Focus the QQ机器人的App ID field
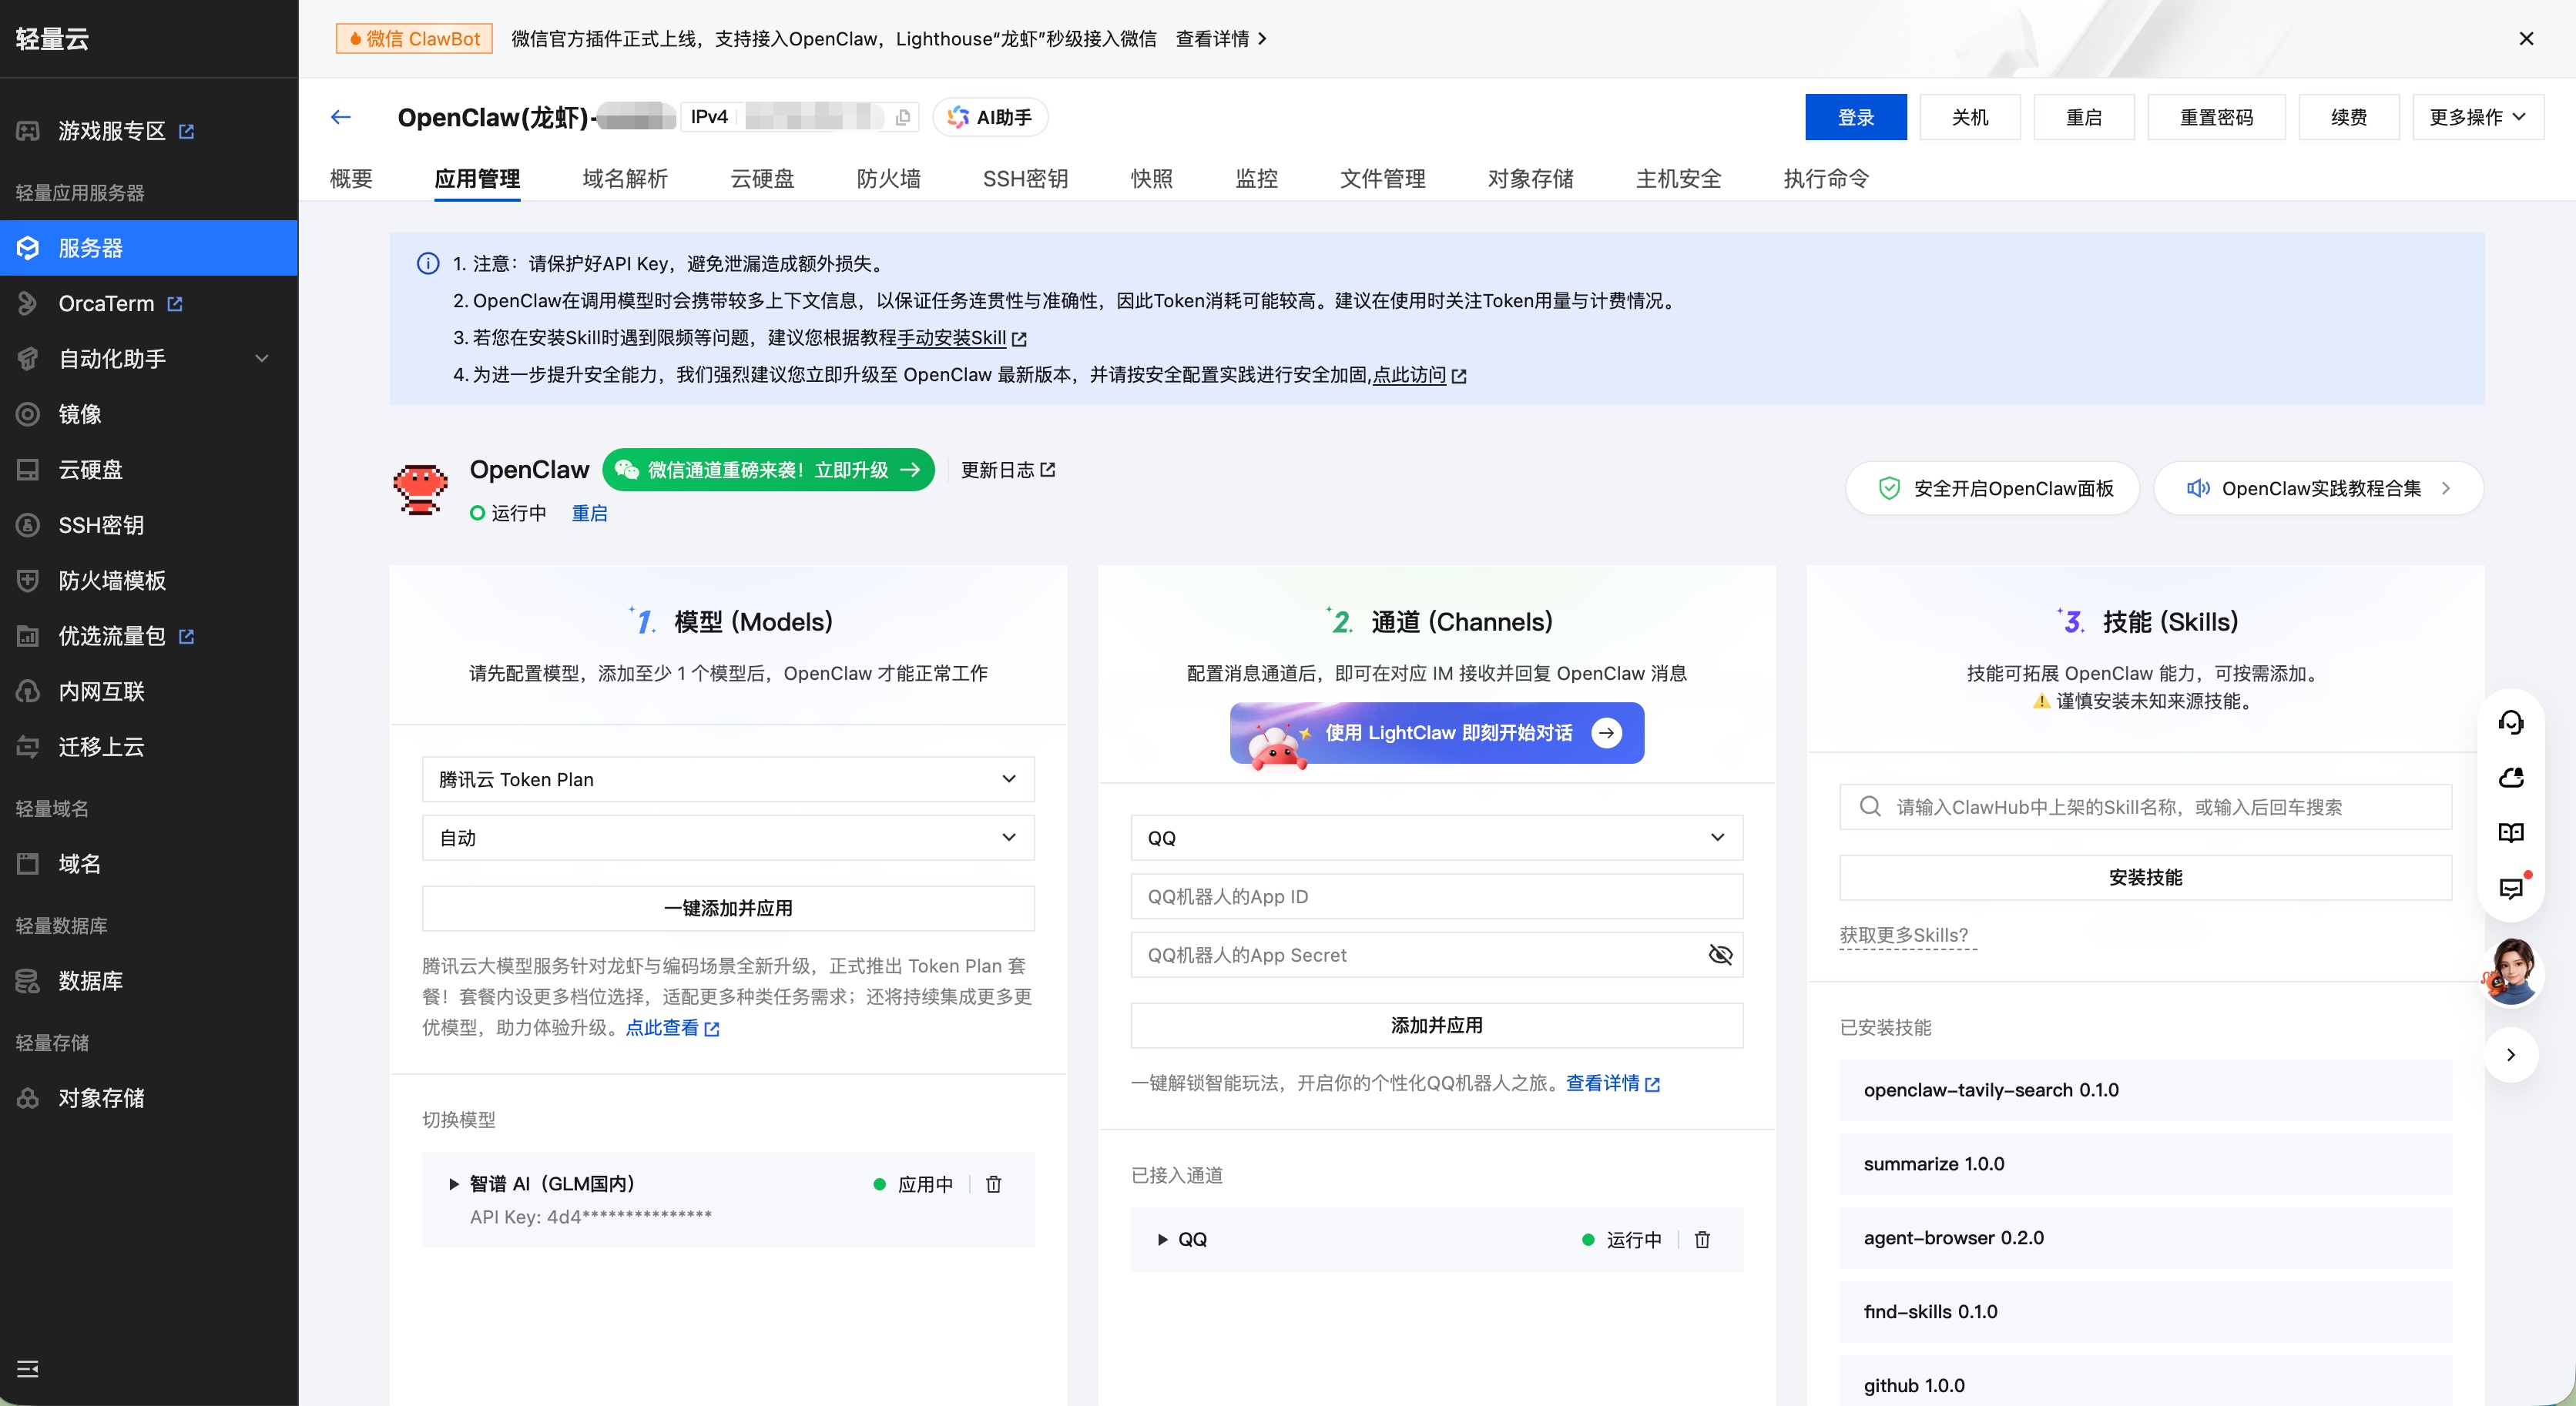 pos(1436,896)
